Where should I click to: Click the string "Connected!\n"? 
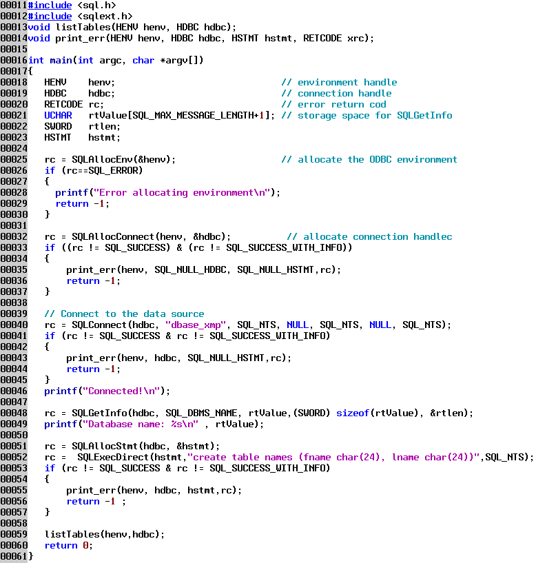tap(121, 391)
